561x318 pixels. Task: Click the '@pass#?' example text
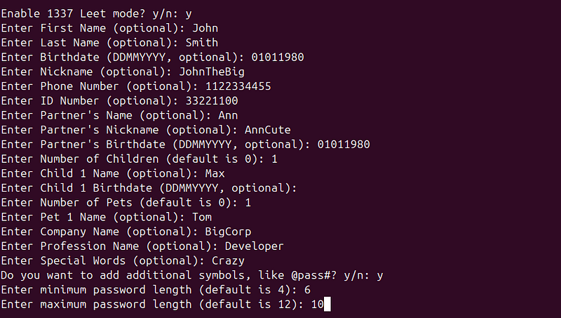pos(313,275)
